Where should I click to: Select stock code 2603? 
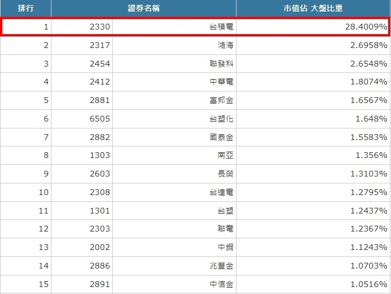[x=99, y=174]
